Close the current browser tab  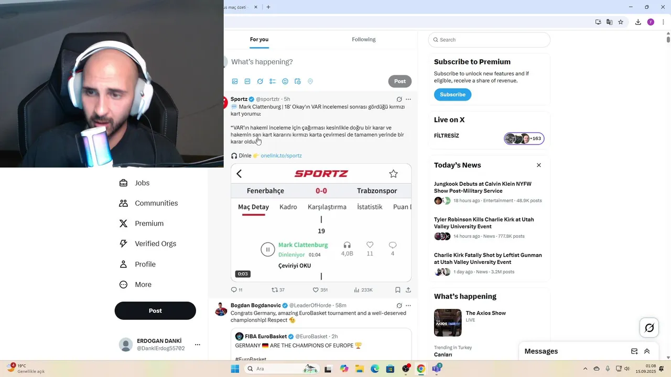[x=256, y=7]
